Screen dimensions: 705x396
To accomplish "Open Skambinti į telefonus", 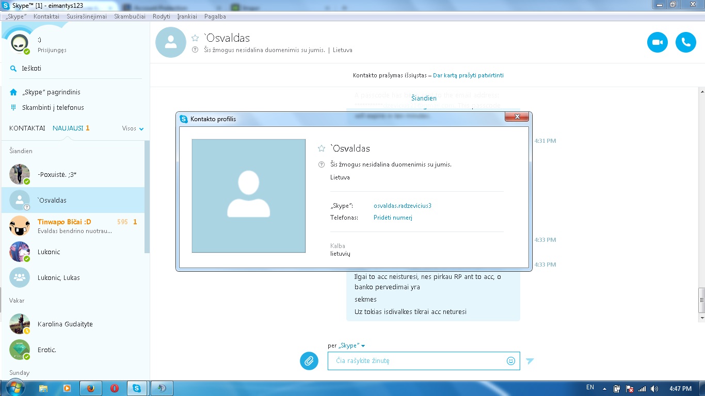I will point(53,107).
